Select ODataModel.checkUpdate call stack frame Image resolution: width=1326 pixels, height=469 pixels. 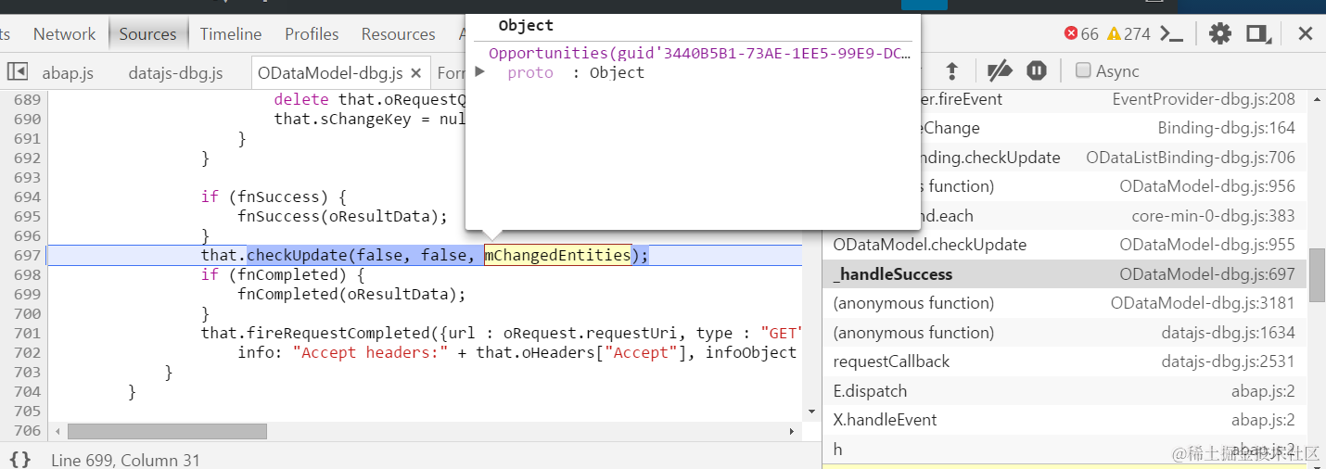(1065, 245)
